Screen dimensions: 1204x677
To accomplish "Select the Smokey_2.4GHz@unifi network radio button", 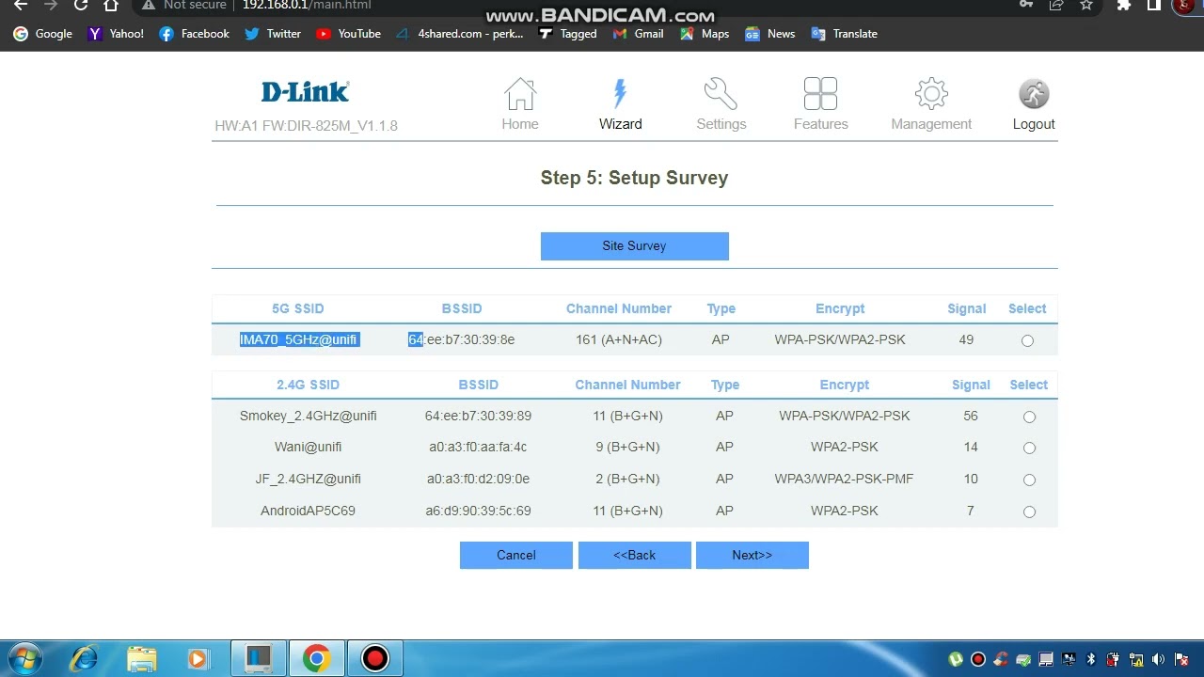I will tap(1029, 417).
